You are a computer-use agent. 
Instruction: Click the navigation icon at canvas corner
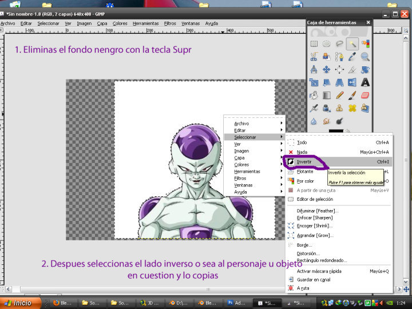coord(406,290)
